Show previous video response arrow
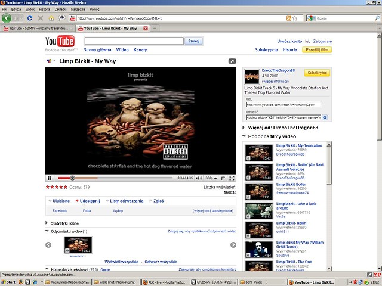 48,245
